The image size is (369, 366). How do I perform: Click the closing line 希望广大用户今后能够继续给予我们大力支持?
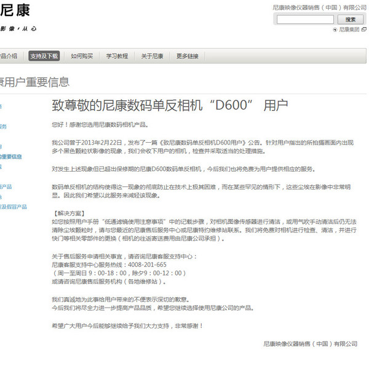pos(127,326)
